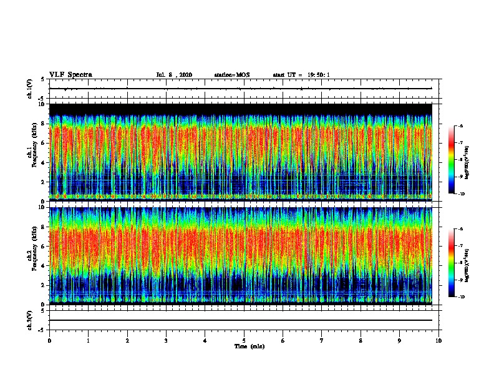The height and width of the screenshot is (382, 494).
Task: Click the "-10" tick on ch.1 colorbar
Action: tap(461, 194)
